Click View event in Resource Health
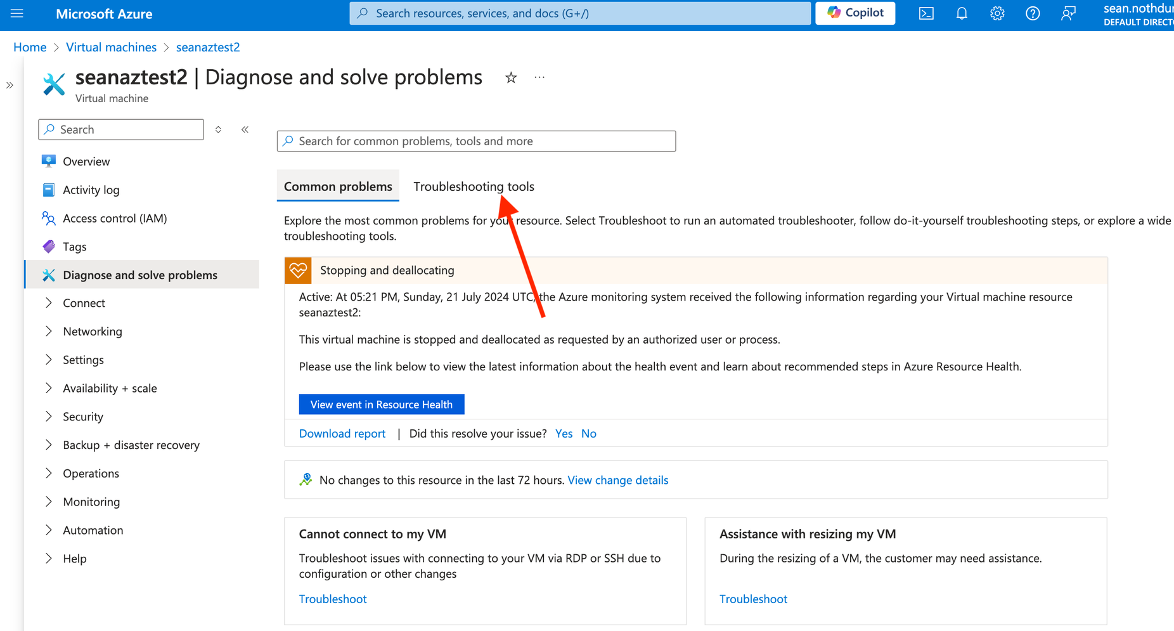Screen dimensions: 1174x631 (382, 404)
